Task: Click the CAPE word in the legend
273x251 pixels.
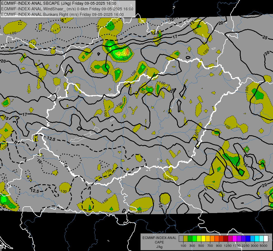Action: (x=159, y=242)
